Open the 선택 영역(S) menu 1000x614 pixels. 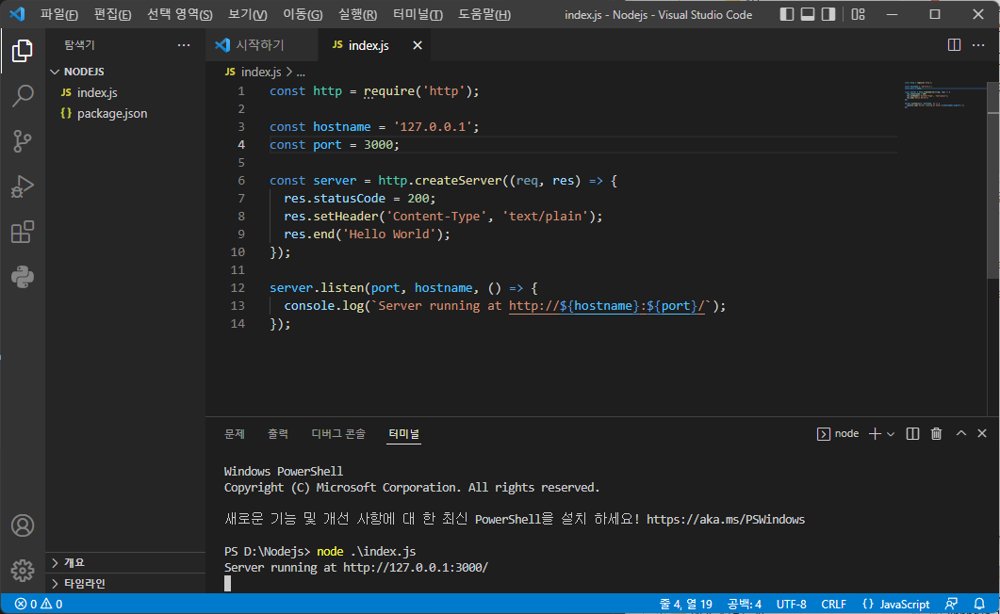click(x=179, y=14)
